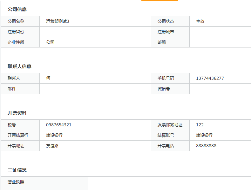This screenshot has width=251, height=190.
Task: Select the 企业性质 label
Action: point(16,42)
